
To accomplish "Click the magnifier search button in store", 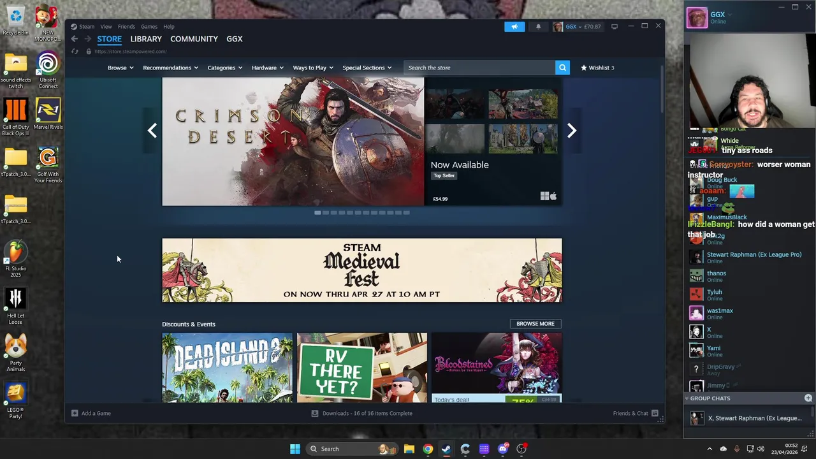I will [x=562, y=68].
